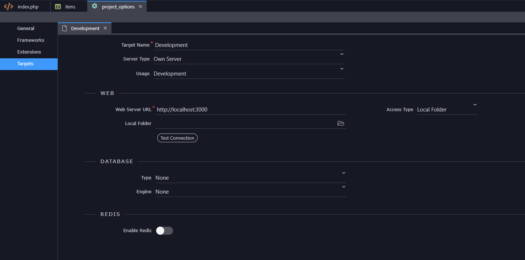Viewport: 525px width, 260px height.
Task: Click the close icon on Development tab
Action: coord(105,28)
